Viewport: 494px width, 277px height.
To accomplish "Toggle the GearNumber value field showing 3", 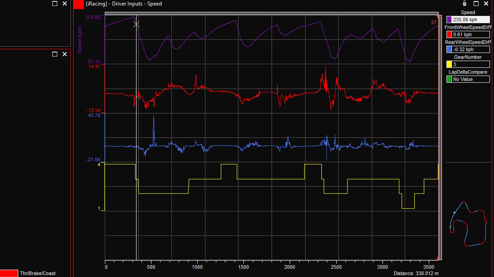I will 468,64.
